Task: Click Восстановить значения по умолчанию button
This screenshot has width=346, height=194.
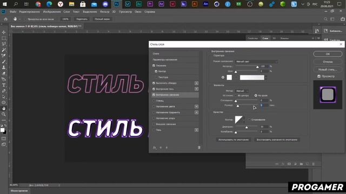Action: pos(277,140)
